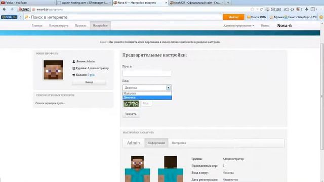
Task: Click the back skin preview of Steve
Action: pyautogui.click(x=171, y=169)
